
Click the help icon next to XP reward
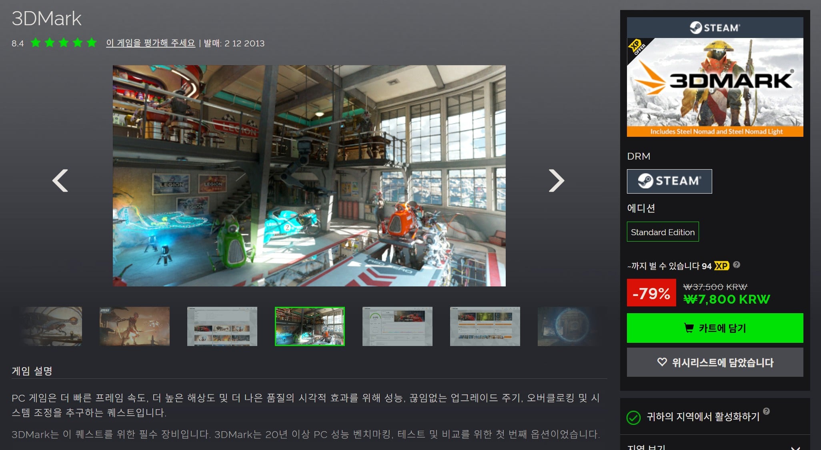tap(737, 265)
